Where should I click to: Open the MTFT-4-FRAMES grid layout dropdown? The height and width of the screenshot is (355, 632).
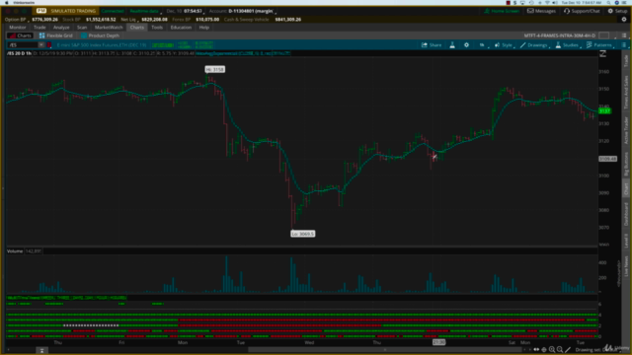560,35
